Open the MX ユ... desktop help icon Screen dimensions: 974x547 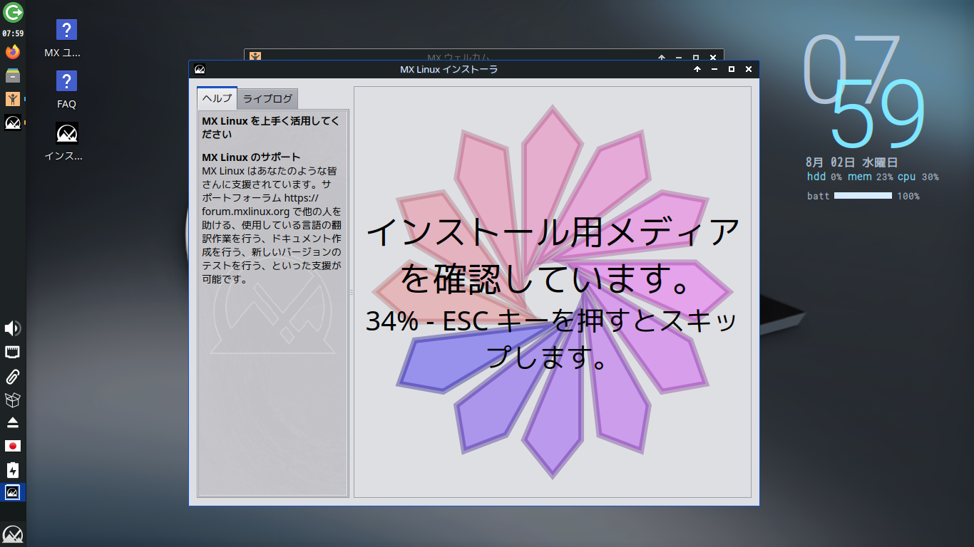pos(66,39)
